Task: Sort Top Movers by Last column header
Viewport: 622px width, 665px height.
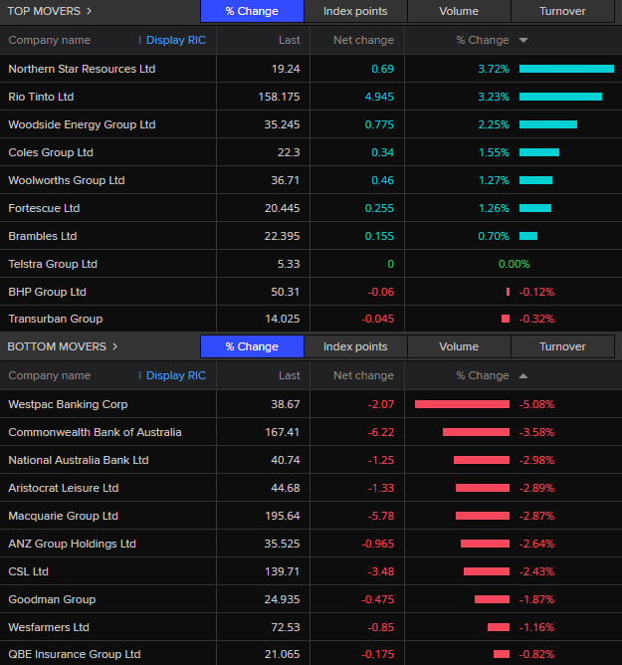Action: (x=289, y=41)
